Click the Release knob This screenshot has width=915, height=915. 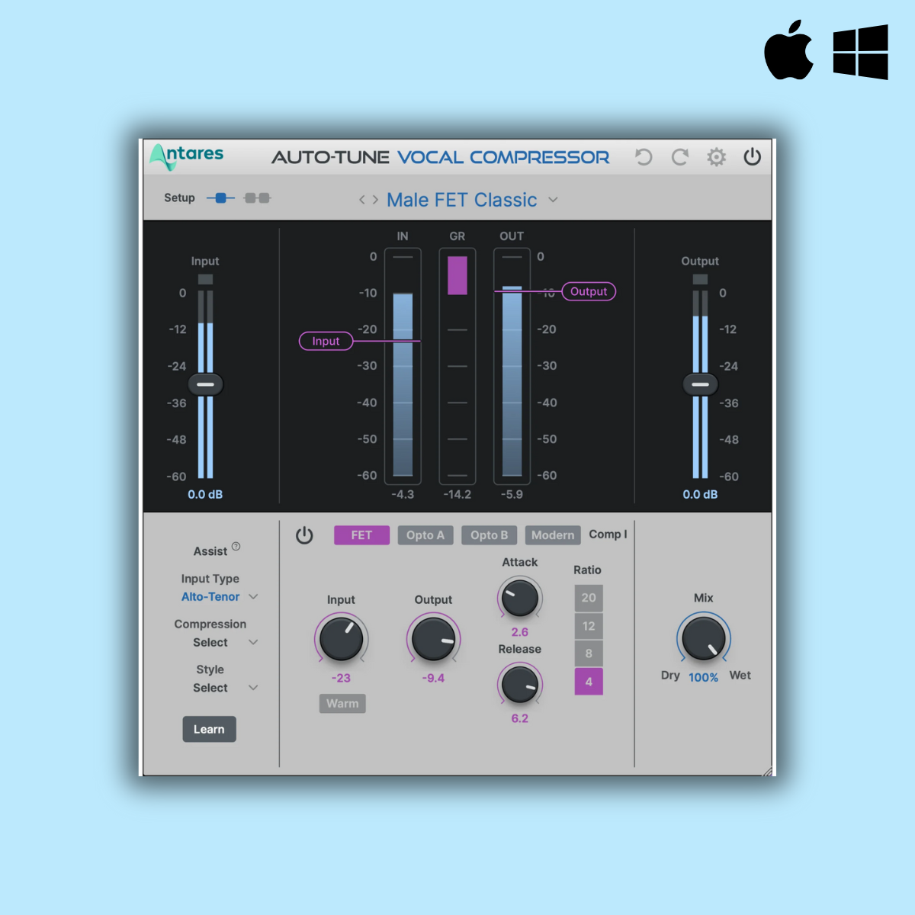click(520, 683)
